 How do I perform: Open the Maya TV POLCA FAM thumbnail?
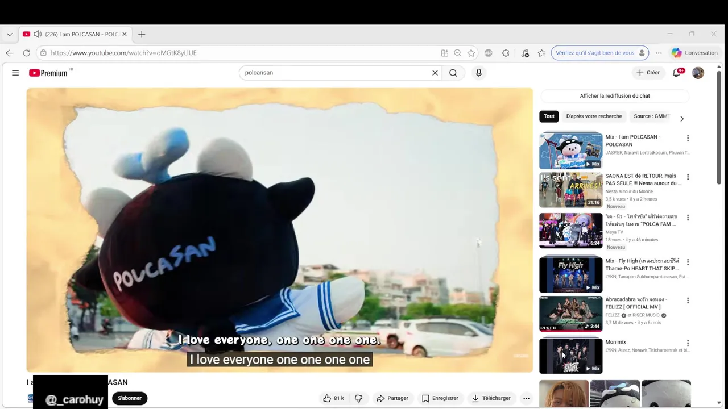pos(570,231)
